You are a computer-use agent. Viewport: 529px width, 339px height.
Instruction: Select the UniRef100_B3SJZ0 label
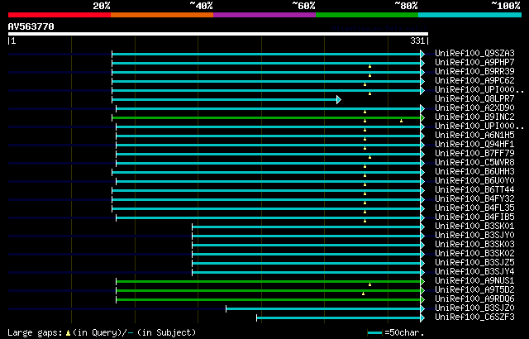pos(474,308)
